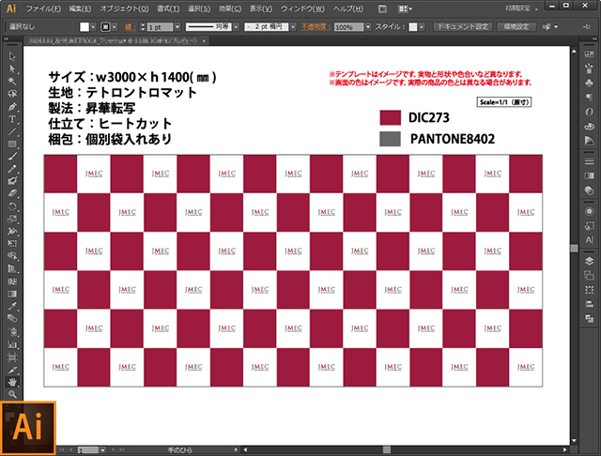Click the fill color swatch in control bar

[85, 28]
